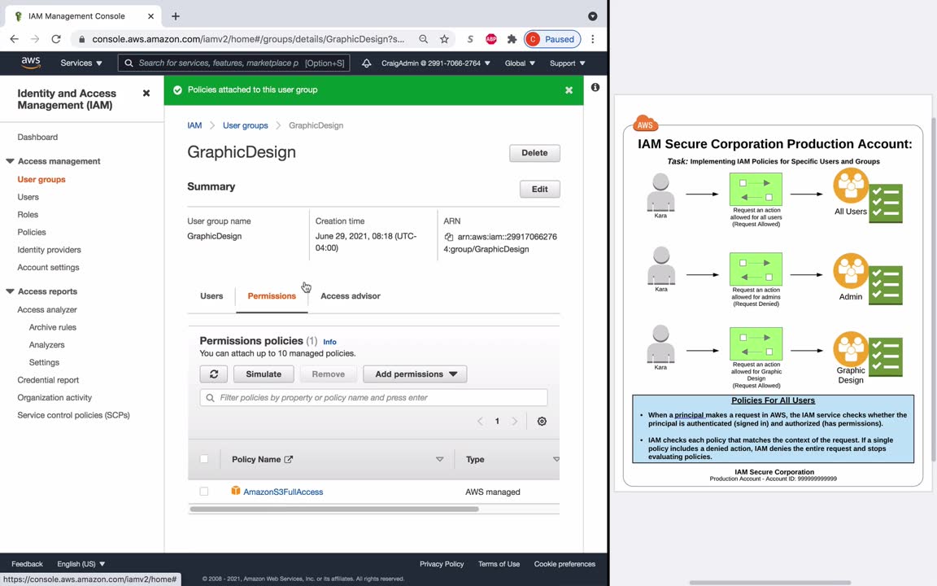Open the AmazonS3FullAccess policy link

point(283,492)
